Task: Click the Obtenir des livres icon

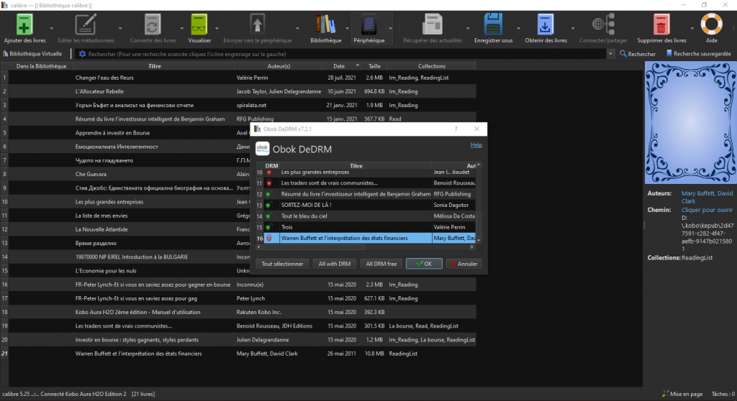Action: click(546, 24)
